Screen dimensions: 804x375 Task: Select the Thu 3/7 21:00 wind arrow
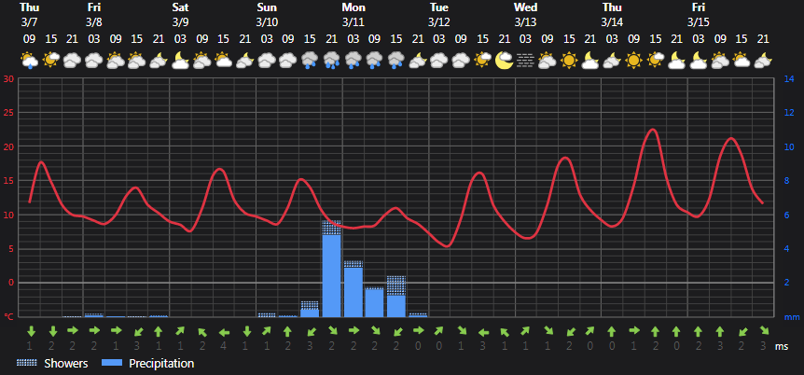[73, 331]
